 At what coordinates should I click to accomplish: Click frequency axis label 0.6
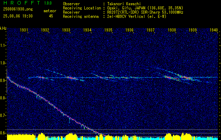coord(2,133)
